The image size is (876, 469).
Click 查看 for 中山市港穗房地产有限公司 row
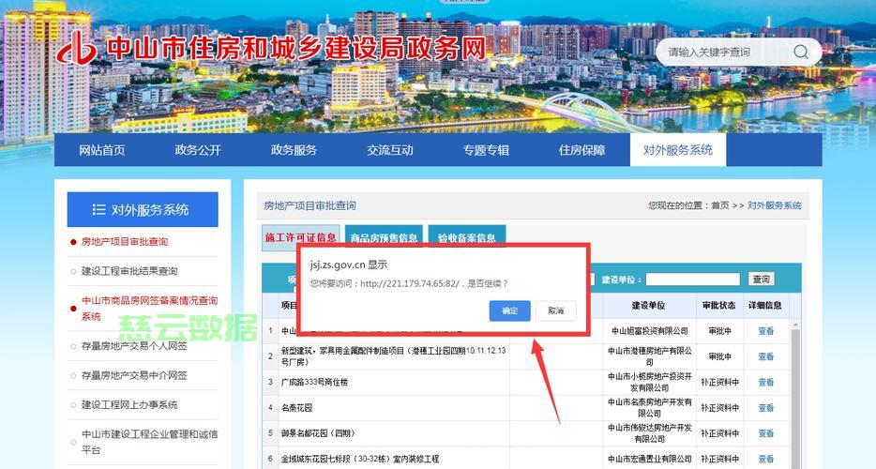point(766,356)
